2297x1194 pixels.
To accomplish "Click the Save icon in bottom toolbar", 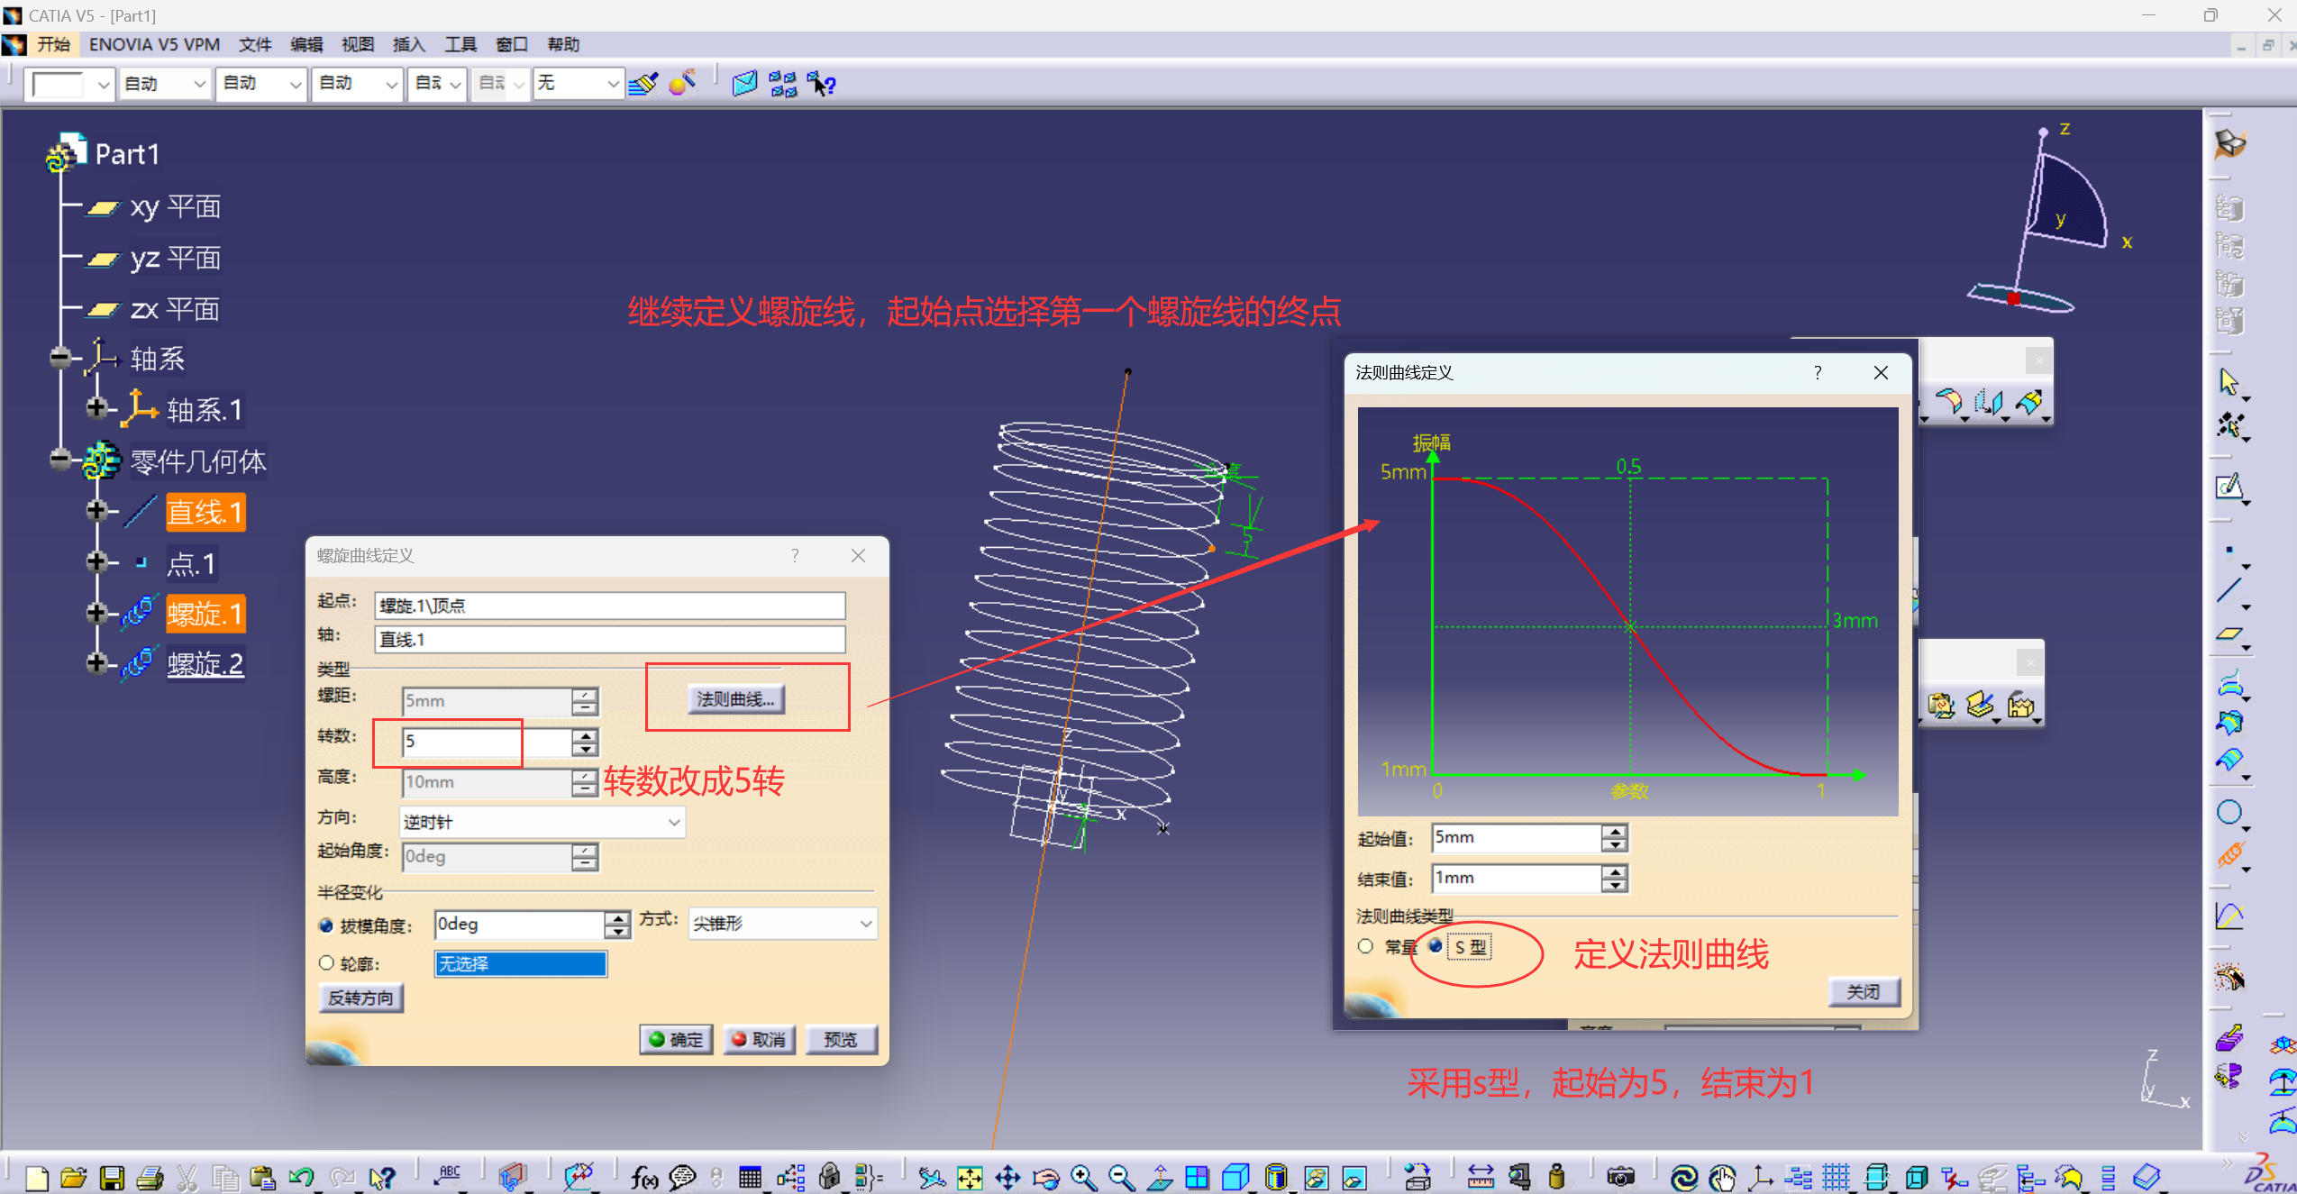I will click(112, 1177).
